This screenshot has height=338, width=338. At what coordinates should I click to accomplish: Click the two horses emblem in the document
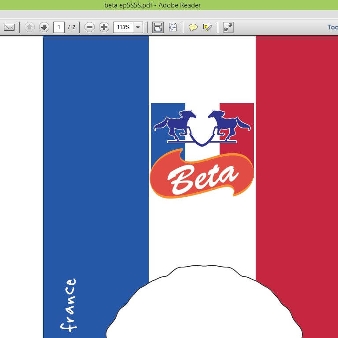pyautogui.click(x=202, y=128)
